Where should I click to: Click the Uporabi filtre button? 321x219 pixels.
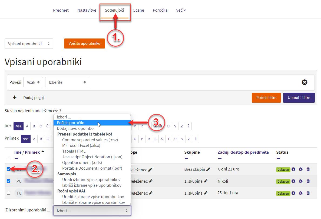tap(299, 98)
